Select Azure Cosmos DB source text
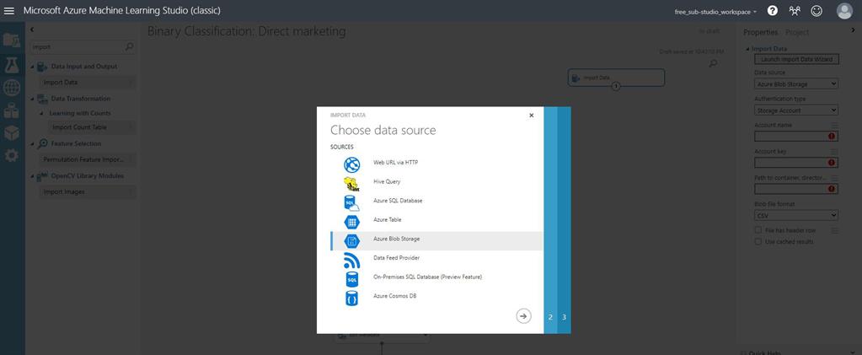Viewport: 862px width, 355px height. [394, 296]
